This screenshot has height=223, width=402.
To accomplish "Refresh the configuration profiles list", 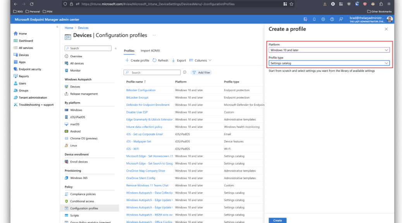I will (160, 60).
